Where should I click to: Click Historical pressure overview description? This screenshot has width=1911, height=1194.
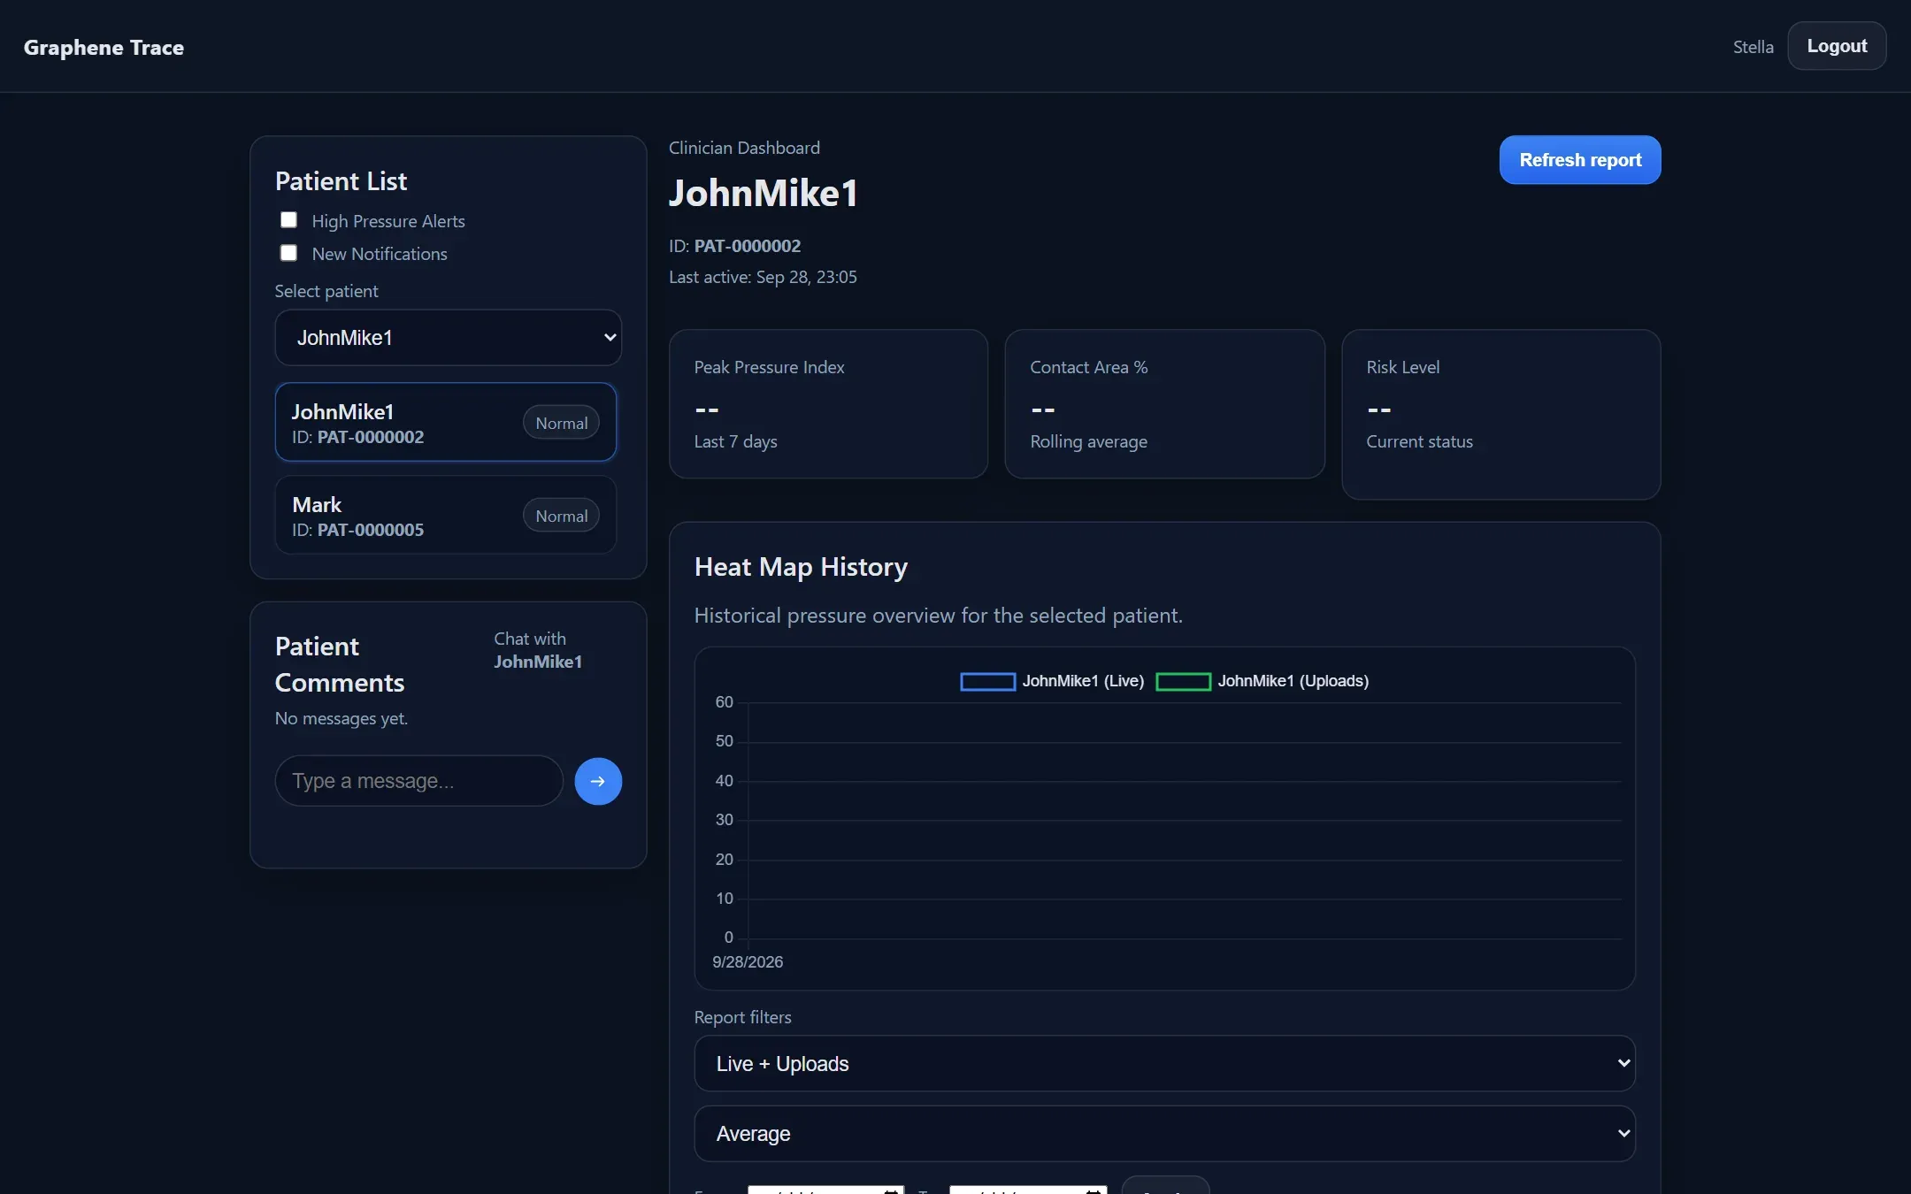(938, 616)
